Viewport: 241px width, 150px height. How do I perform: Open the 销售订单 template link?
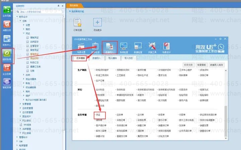point(142,126)
